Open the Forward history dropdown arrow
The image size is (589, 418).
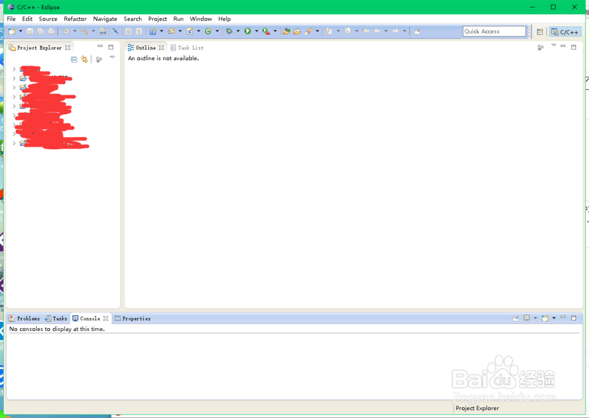[x=405, y=31]
